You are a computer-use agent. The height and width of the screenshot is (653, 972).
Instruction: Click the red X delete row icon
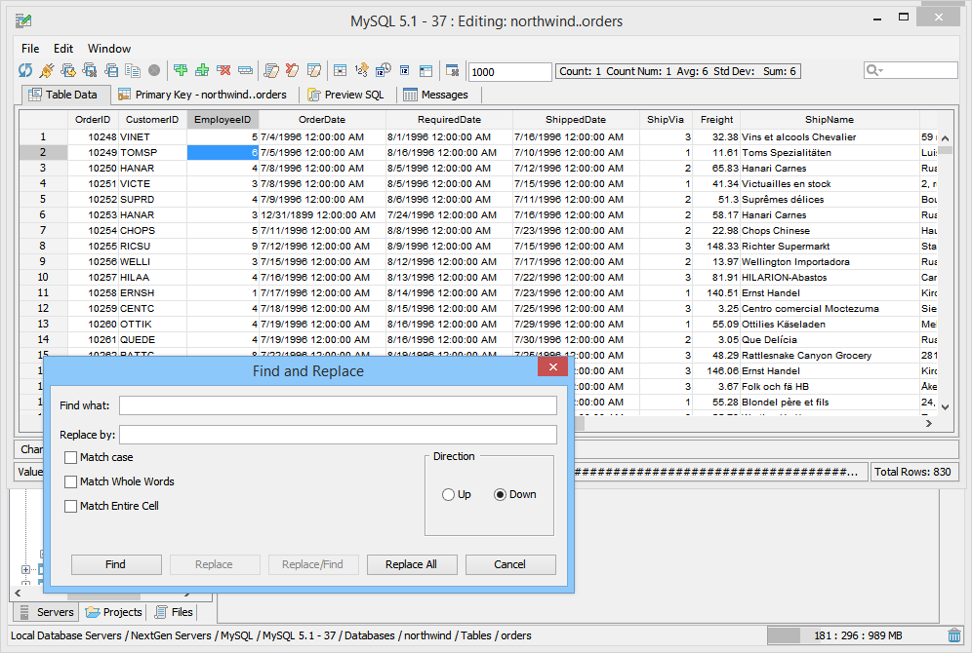223,70
